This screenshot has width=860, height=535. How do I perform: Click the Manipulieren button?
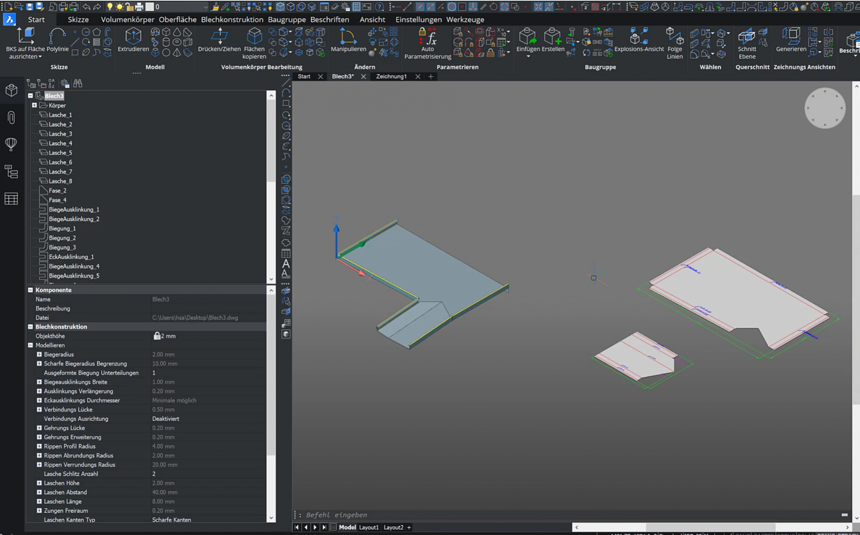click(x=348, y=40)
